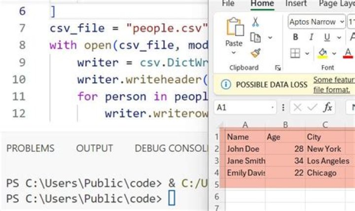Click line number 7 in code editor

pos(22,28)
